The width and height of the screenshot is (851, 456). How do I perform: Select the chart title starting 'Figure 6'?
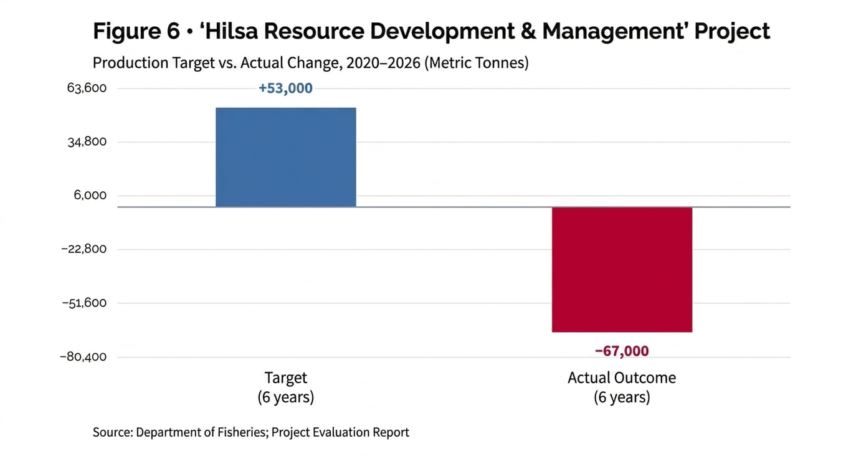point(432,31)
